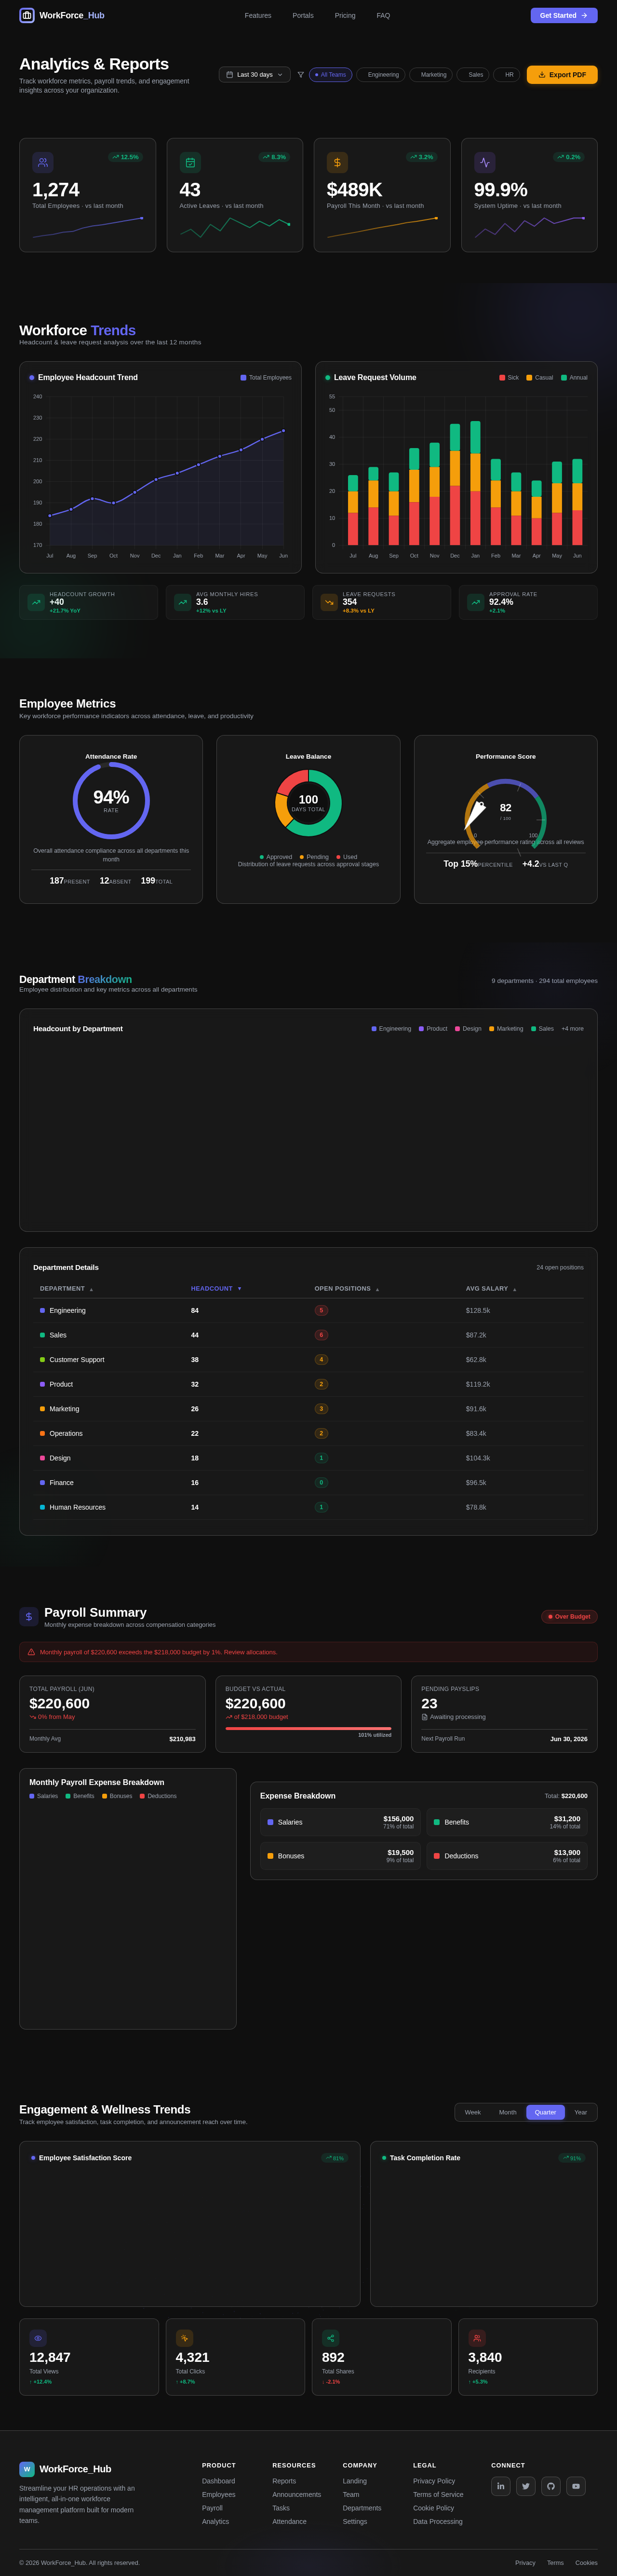Click the Total Clicks pointer icon

coord(185,2338)
